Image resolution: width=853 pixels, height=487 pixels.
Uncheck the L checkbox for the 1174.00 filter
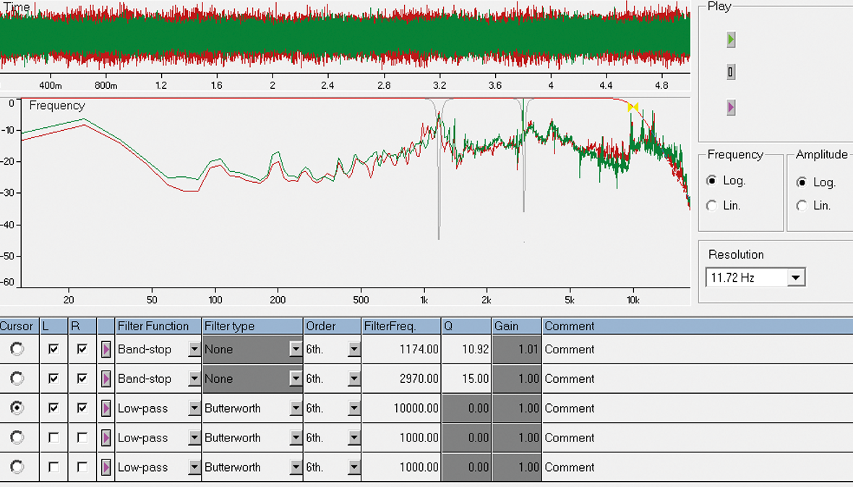point(53,349)
